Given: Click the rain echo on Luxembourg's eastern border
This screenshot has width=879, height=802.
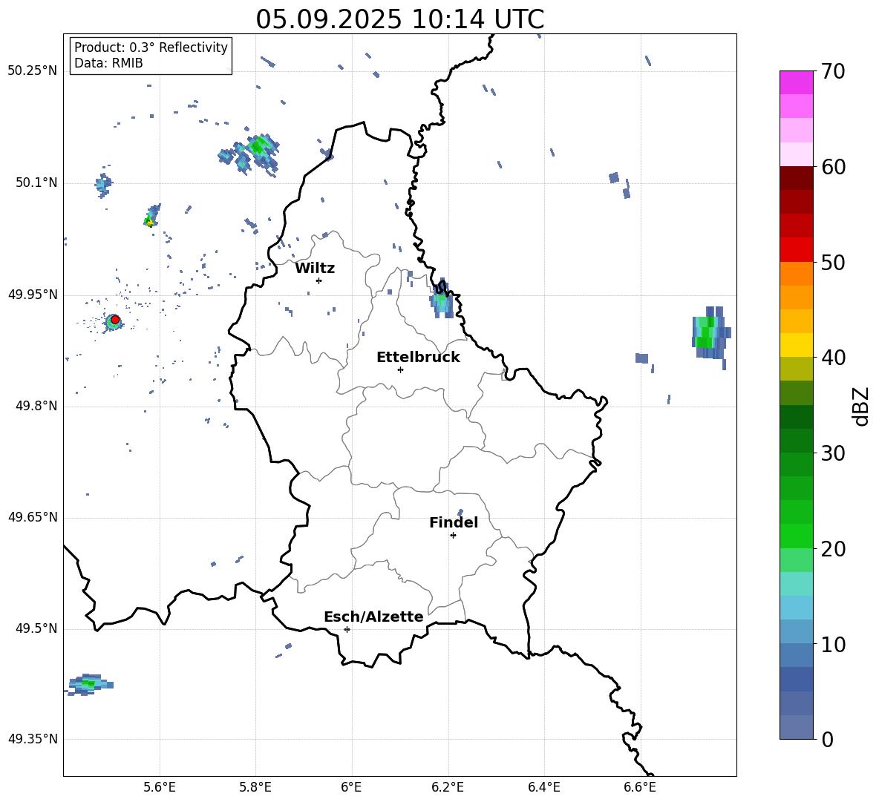Looking at the screenshot, I should (442, 300).
